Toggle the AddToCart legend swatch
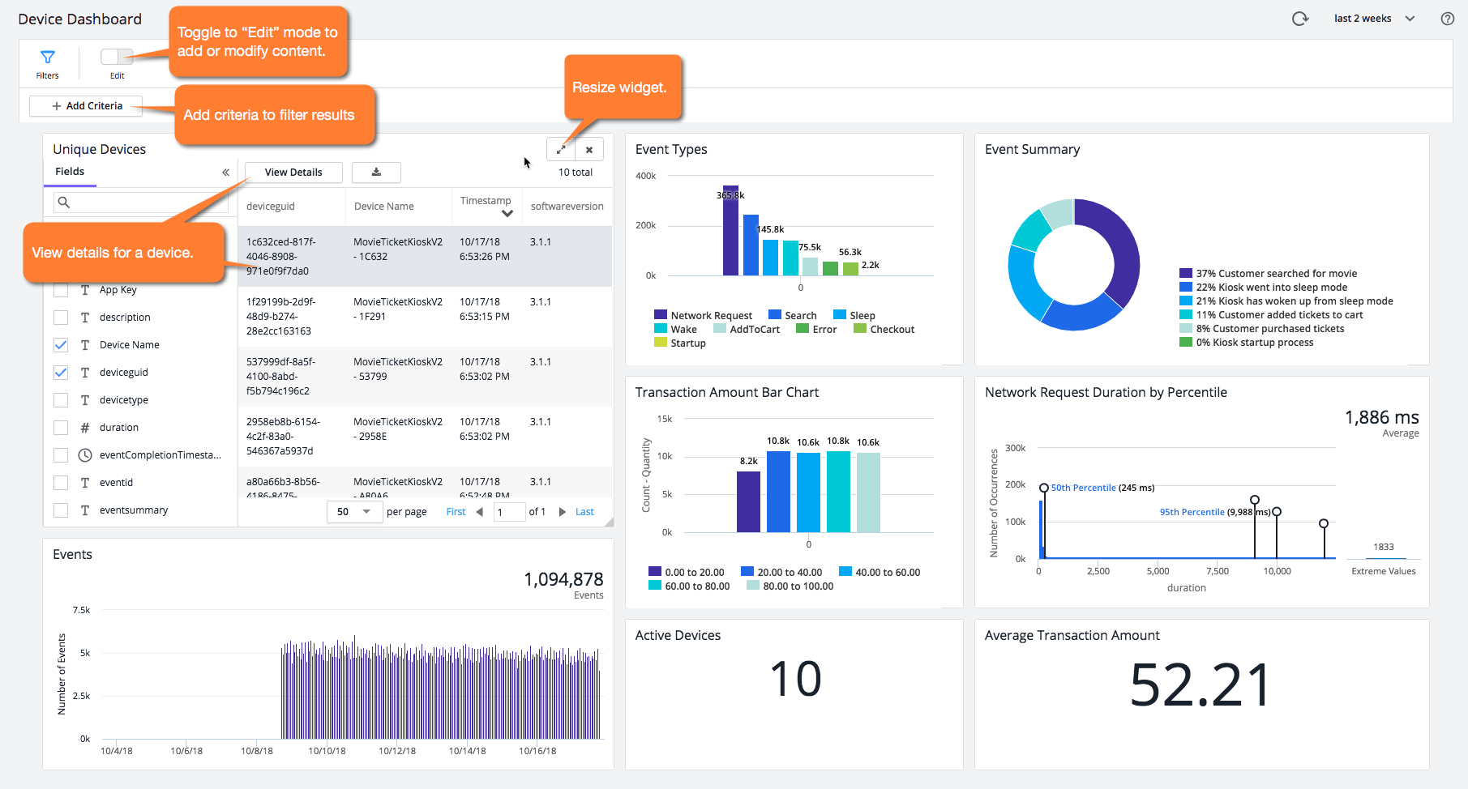1468x789 pixels. 720,329
